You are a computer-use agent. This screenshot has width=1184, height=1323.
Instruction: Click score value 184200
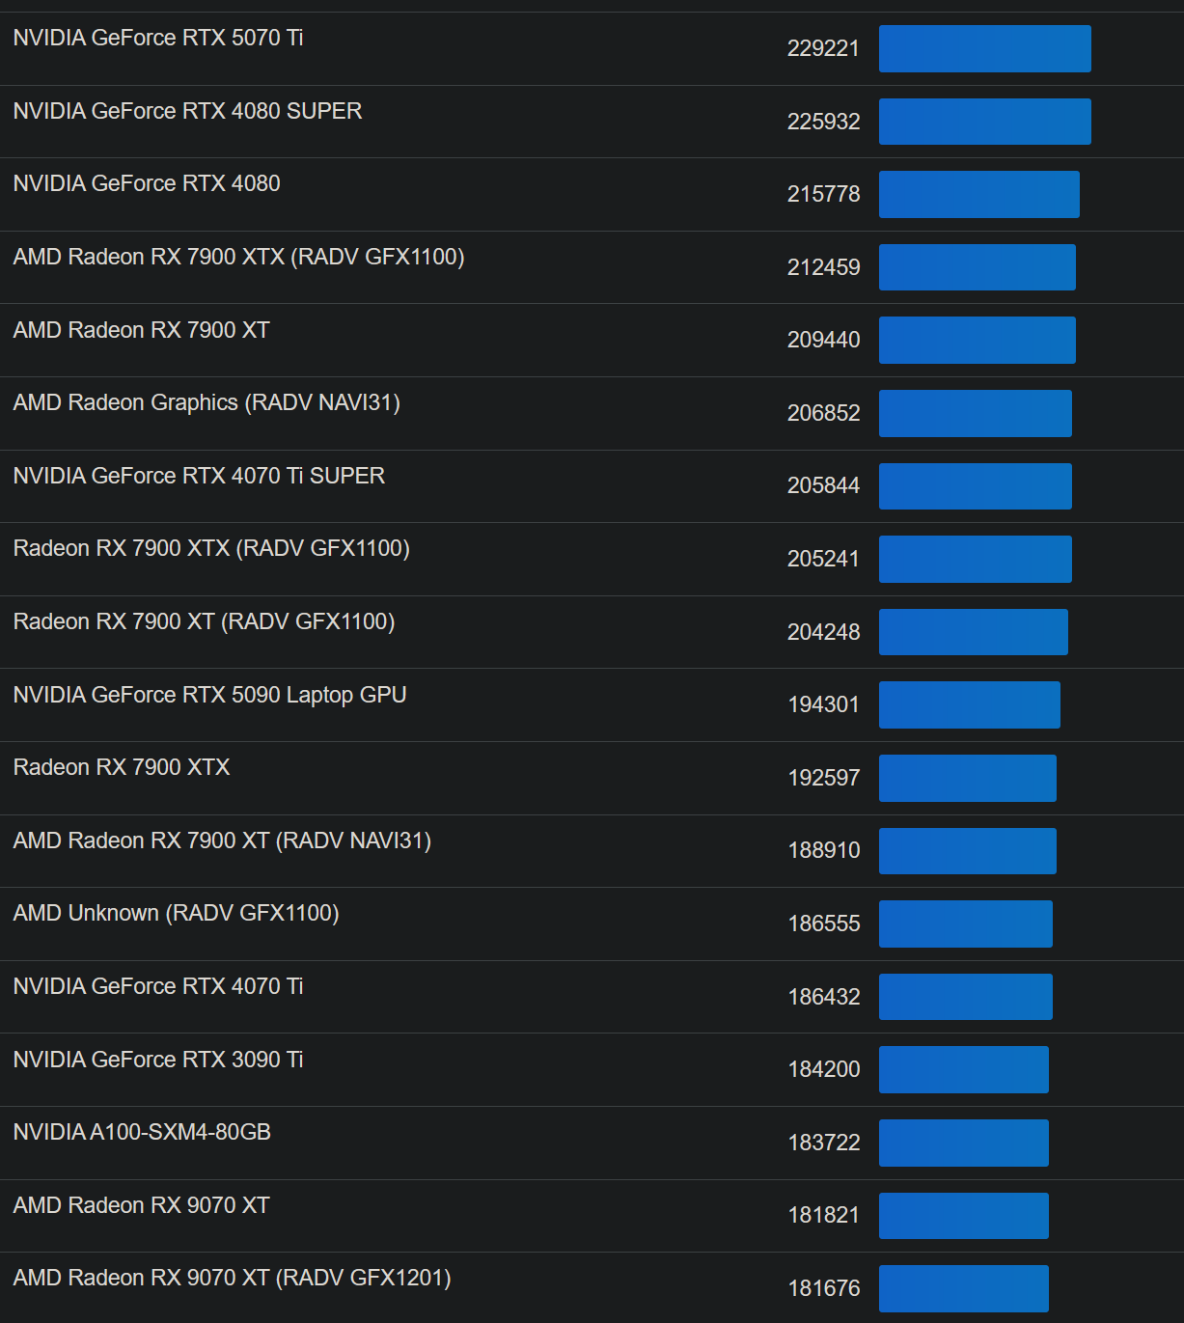823,1069
